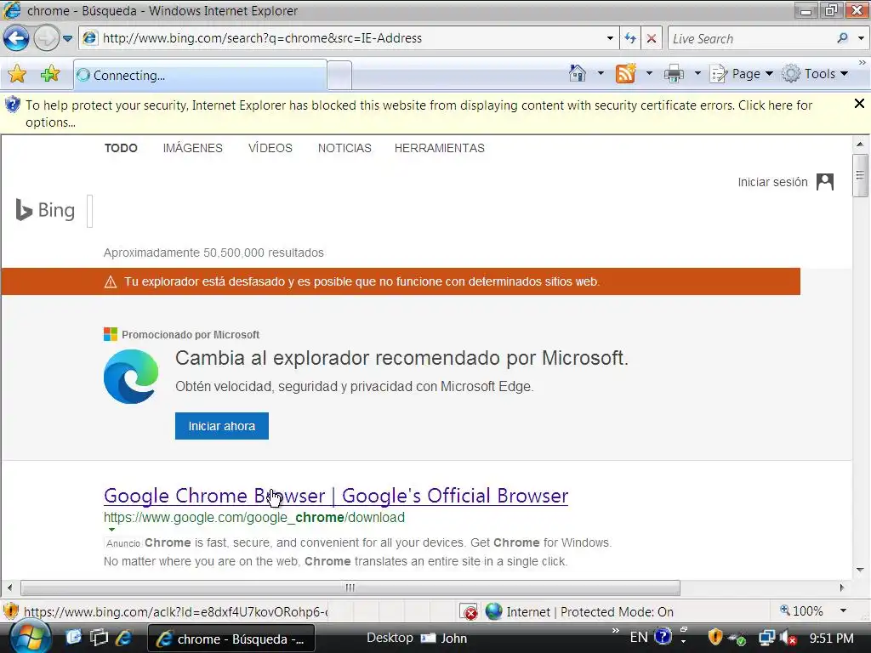Viewport: 871px width, 653px height.
Task: Click the Desktop toolbar label in the taskbar
Action: [x=390, y=638]
